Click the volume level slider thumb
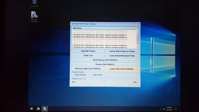This screenshot has width=199, height=112. 104,82
